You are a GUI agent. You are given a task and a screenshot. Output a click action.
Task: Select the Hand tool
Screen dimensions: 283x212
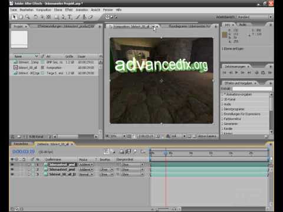(21, 17)
